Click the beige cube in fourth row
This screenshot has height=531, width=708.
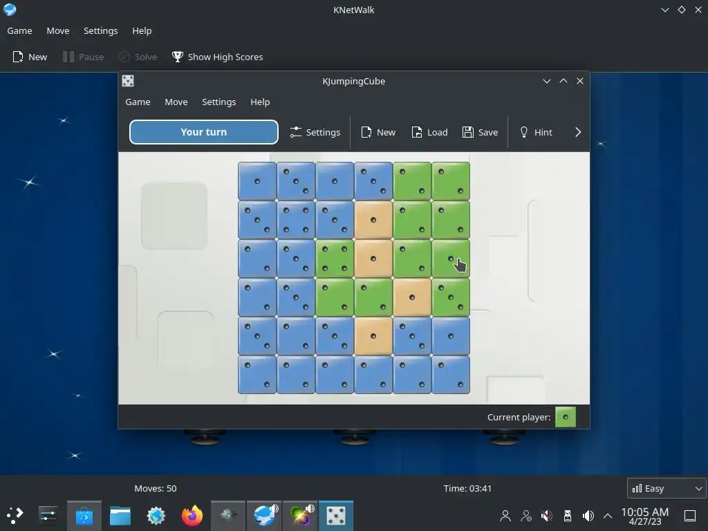pos(412,297)
